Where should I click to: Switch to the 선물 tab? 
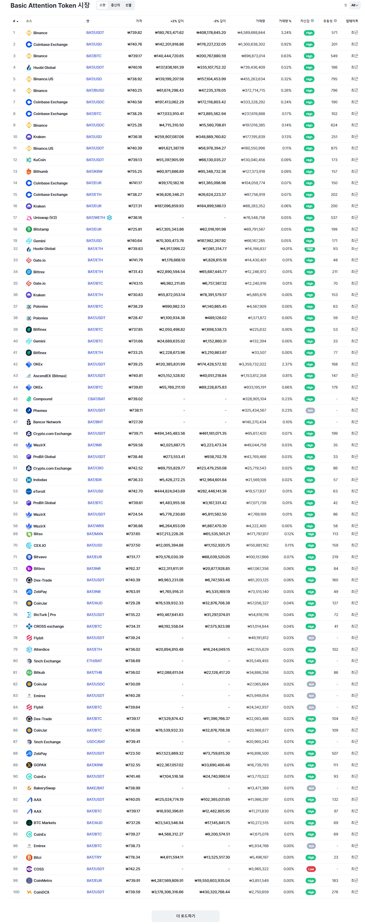click(128, 5)
